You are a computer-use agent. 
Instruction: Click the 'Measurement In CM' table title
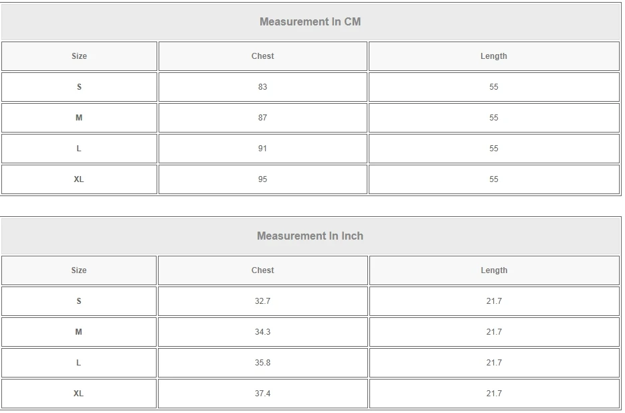(x=310, y=21)
